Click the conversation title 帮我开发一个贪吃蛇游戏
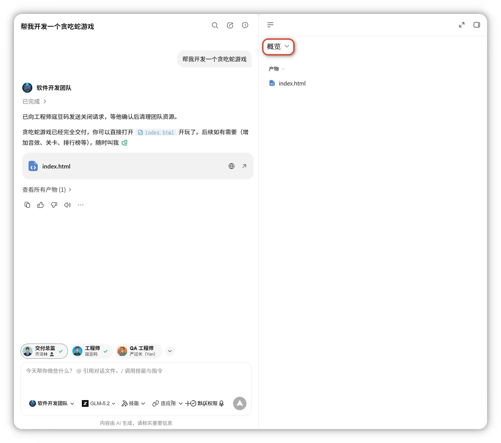The width and height of the screenshot is (501, 443). coord(57,26)
